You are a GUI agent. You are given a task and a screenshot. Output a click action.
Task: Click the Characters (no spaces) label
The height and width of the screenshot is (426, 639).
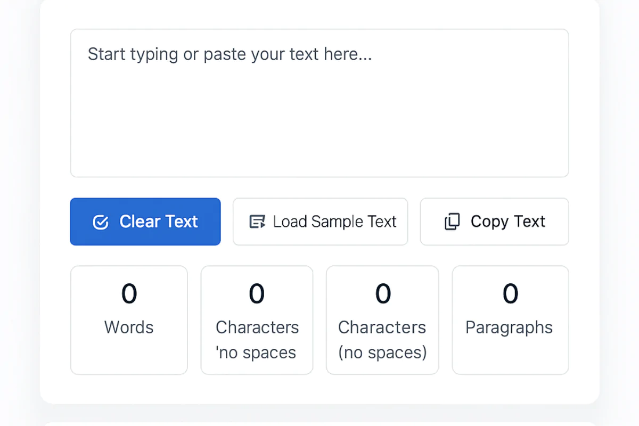point(382,340)
